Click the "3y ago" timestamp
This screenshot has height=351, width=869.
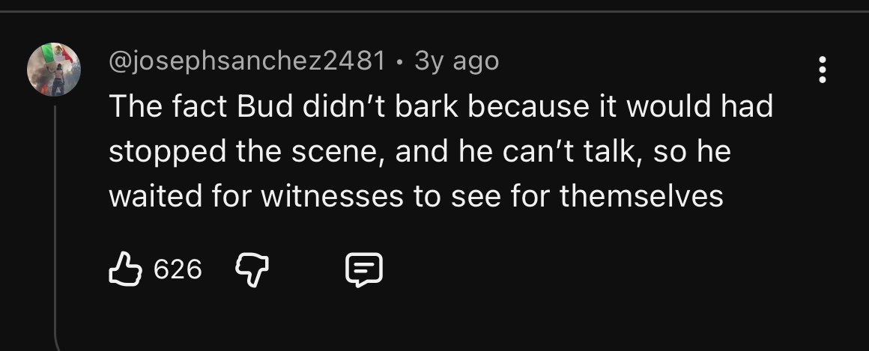tap(456, 61)
